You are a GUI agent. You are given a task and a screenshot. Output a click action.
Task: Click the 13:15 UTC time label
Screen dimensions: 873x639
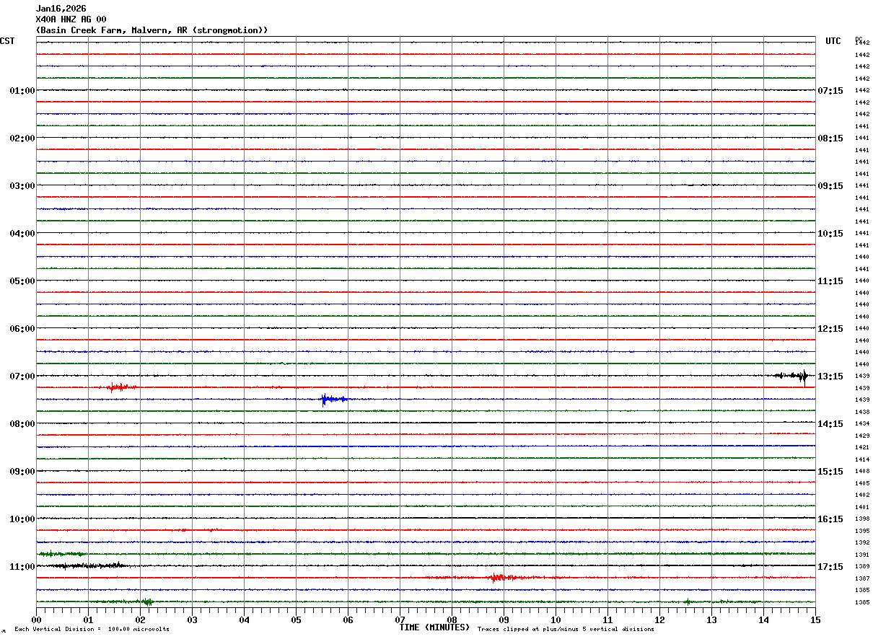point(830,376)
